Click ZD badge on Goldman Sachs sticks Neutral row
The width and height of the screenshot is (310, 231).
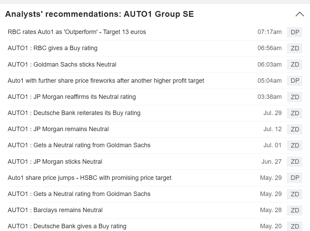pyautogui.click(x=295, y=65)
